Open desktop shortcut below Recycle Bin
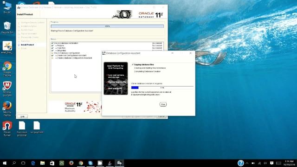 (7, 47)
